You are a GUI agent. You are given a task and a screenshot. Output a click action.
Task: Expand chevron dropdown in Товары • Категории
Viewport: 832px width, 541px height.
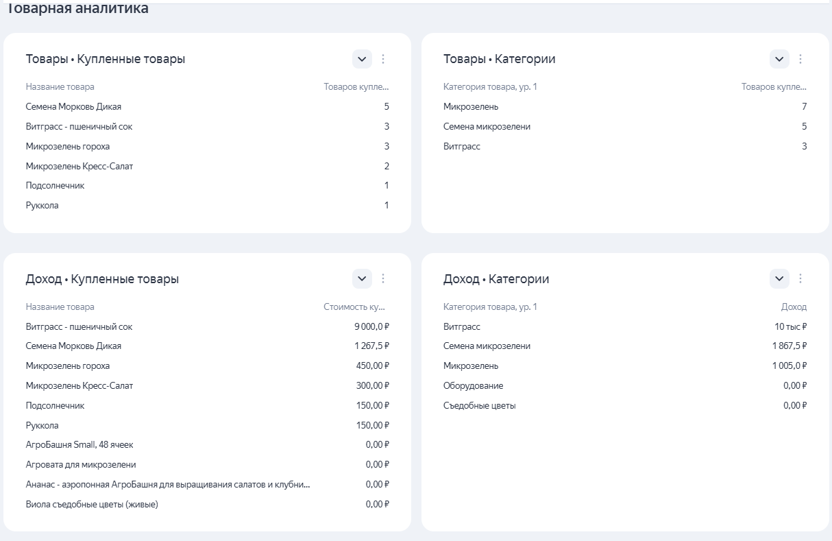(779, 59)
